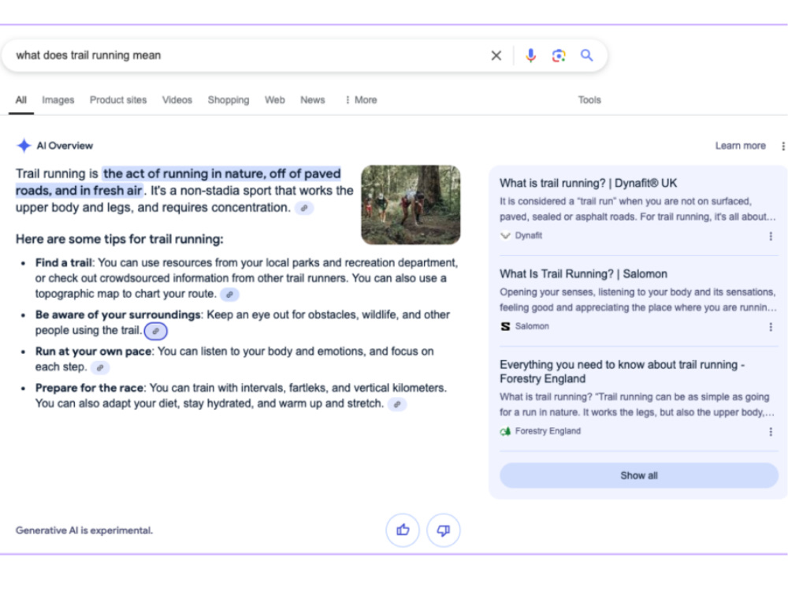
Task: Open more options beside Learn more
Action: (782, 146)
